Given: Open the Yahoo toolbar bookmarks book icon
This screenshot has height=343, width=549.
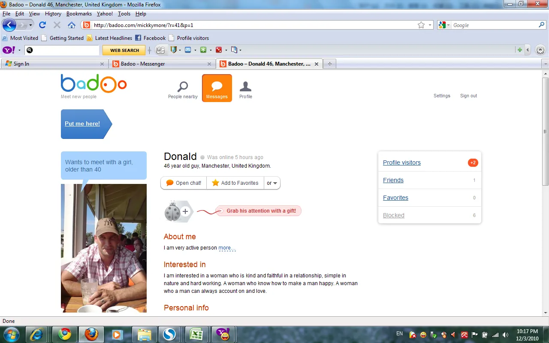Looking at the screenshot, I should pos(234,50).
